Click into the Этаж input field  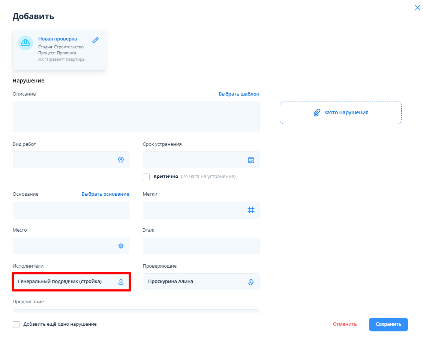tap(201, 246)
